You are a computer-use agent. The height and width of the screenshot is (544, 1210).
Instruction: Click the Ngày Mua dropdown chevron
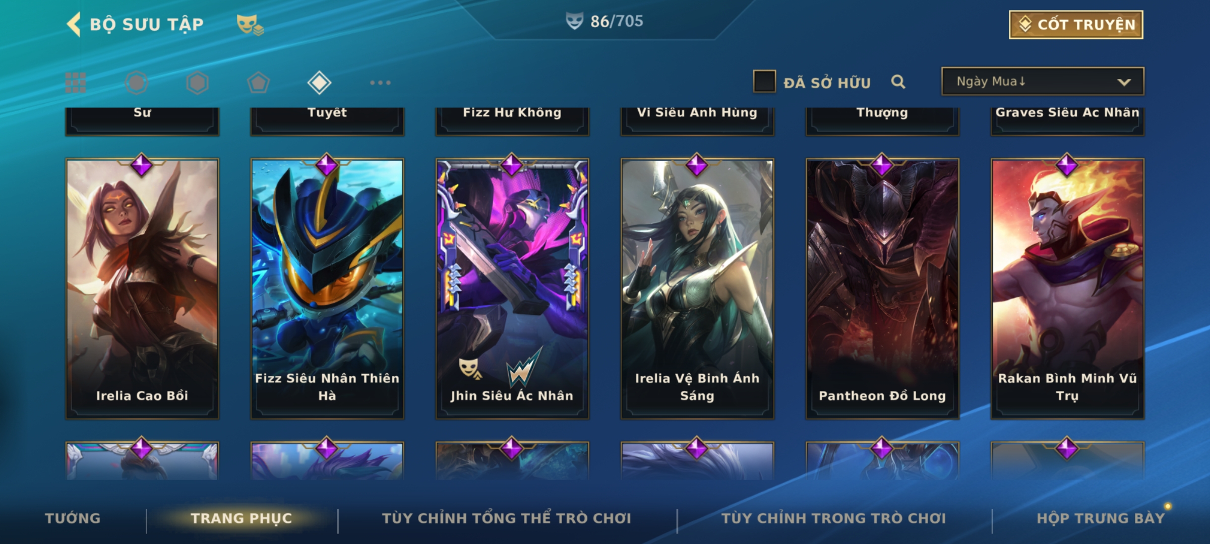click(1124, 82)
